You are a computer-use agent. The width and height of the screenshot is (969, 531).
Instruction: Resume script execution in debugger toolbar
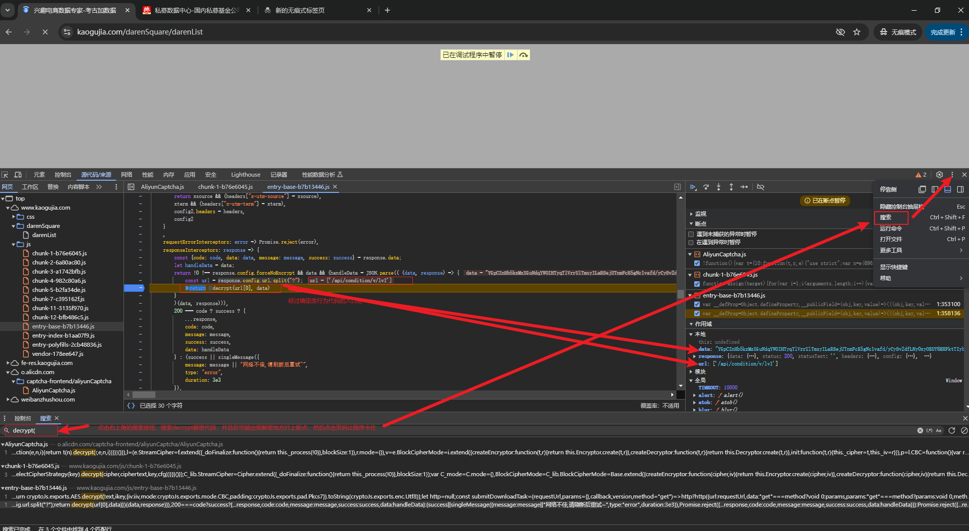coord(693,187)
